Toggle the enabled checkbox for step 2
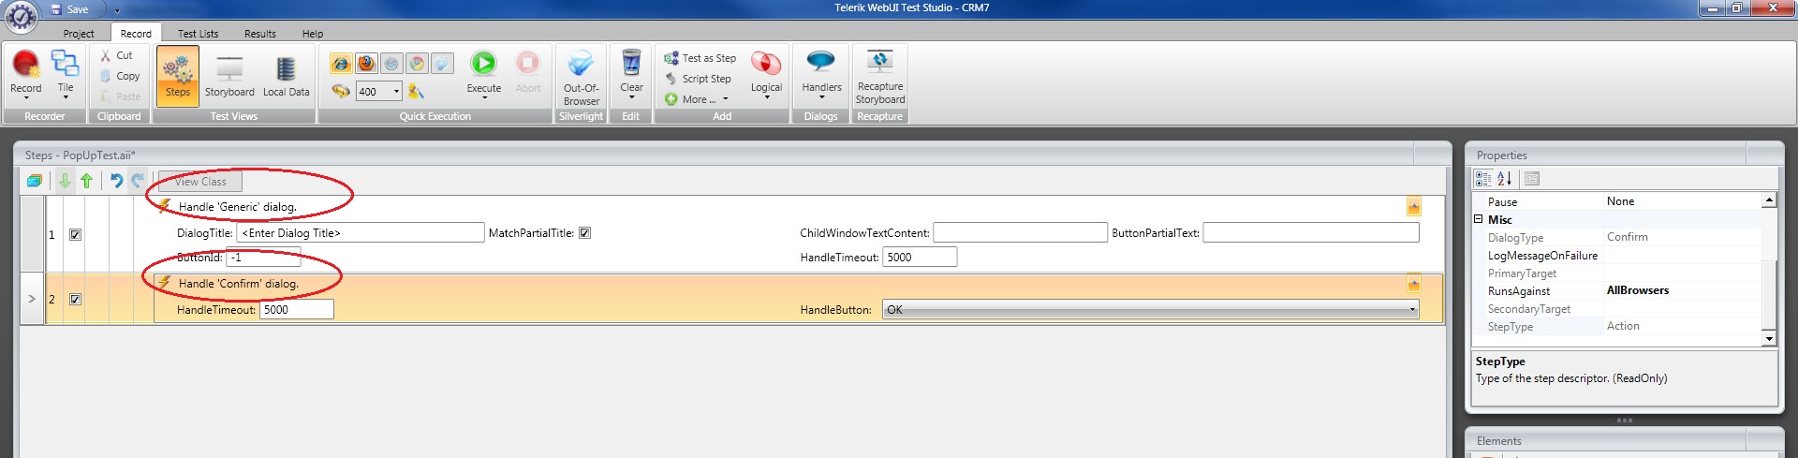The image size is (1798, 458). [x=75, y=299]
